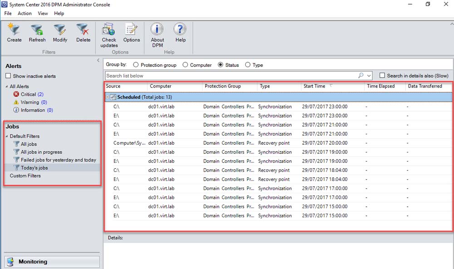
Task: Select Failed jobs for yesterday and today
Action: 59,160
